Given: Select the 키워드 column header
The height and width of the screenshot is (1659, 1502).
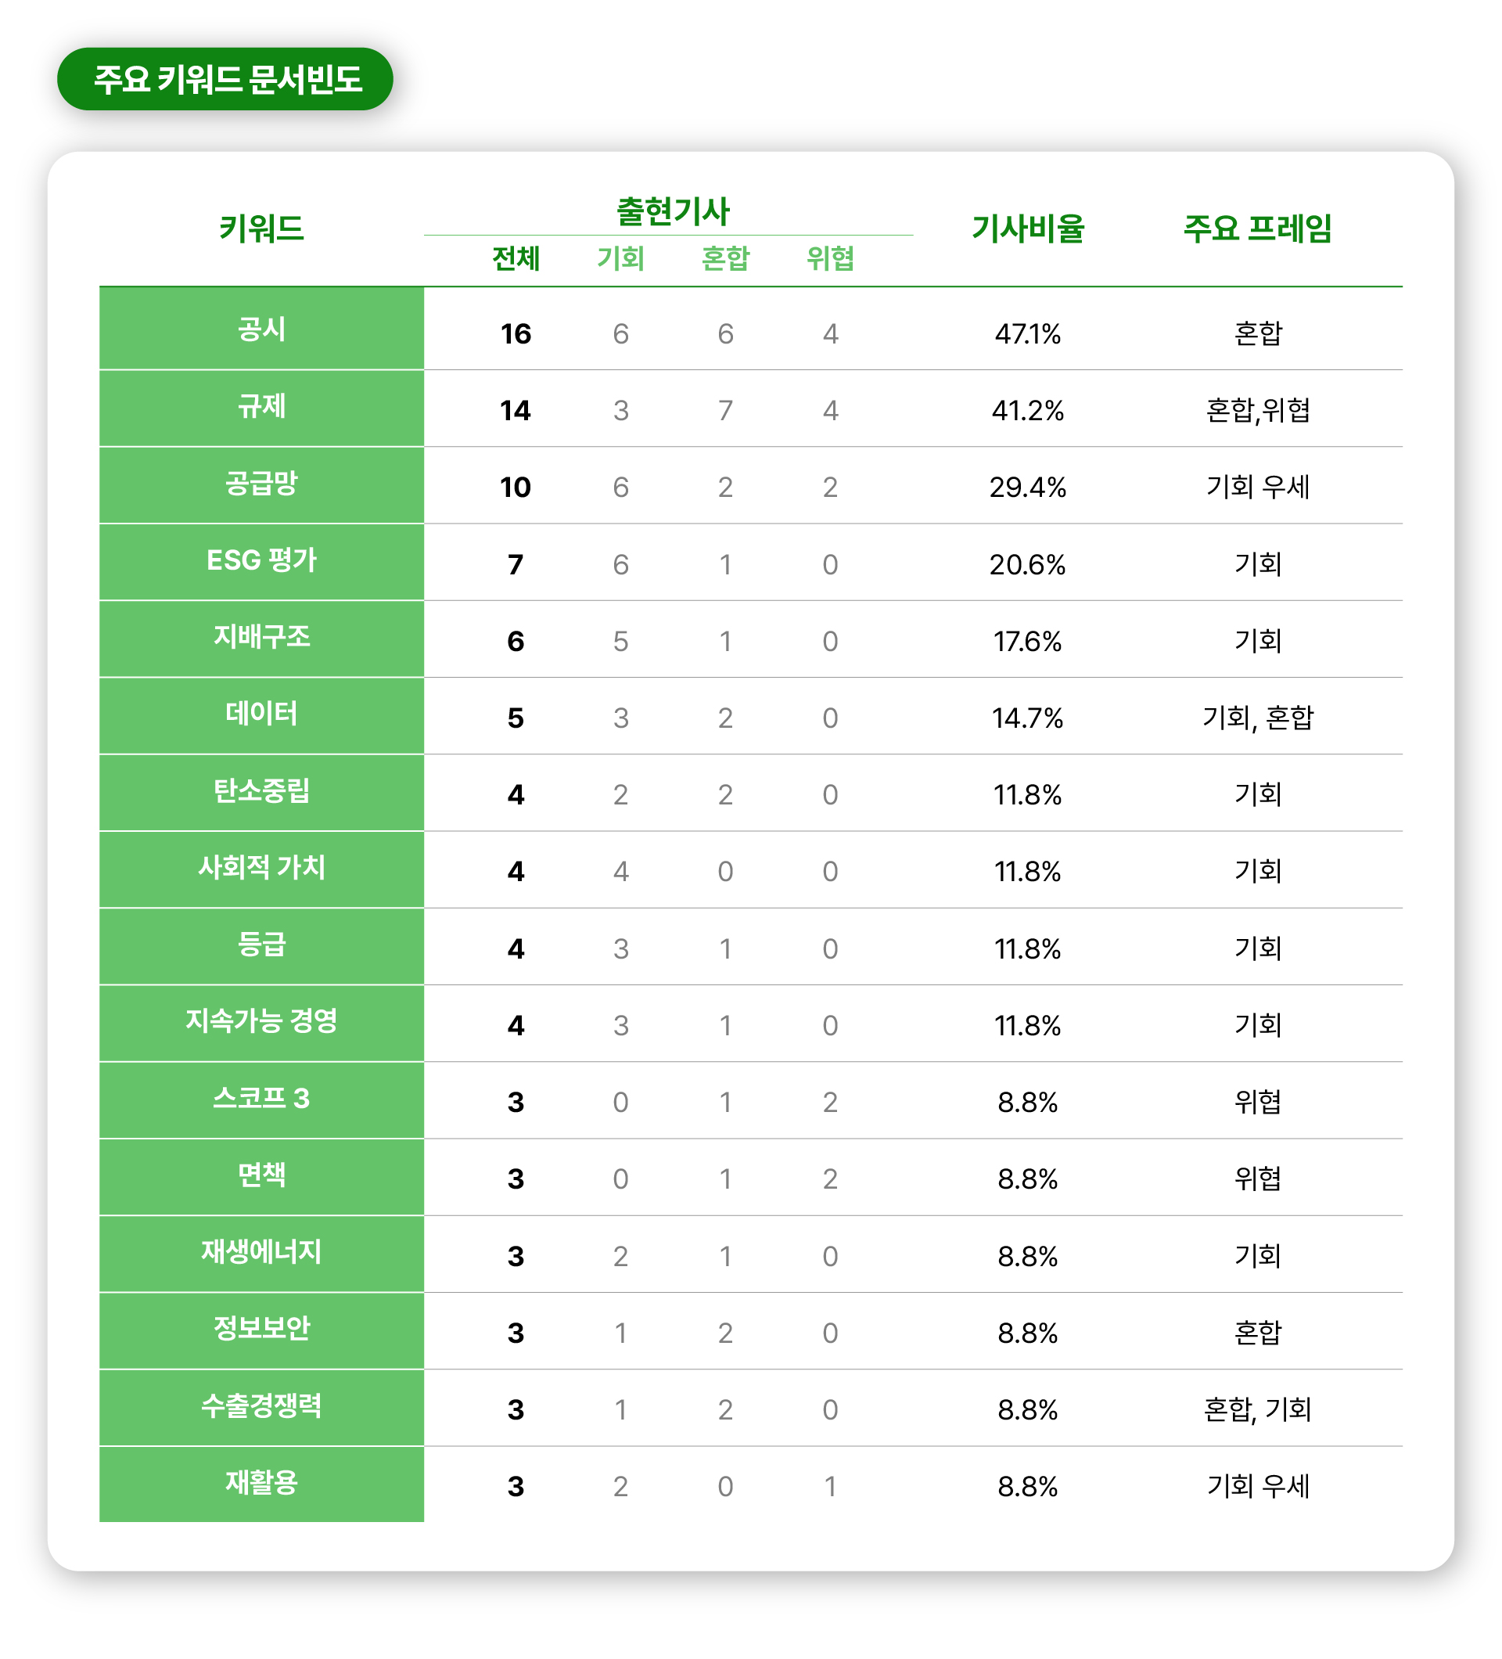Looking at the screenshot, I should click(x=261, y=228).
